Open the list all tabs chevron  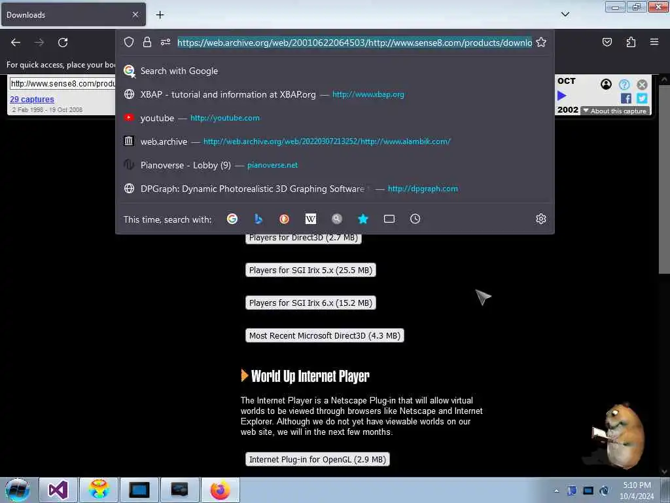click(565, 14)
